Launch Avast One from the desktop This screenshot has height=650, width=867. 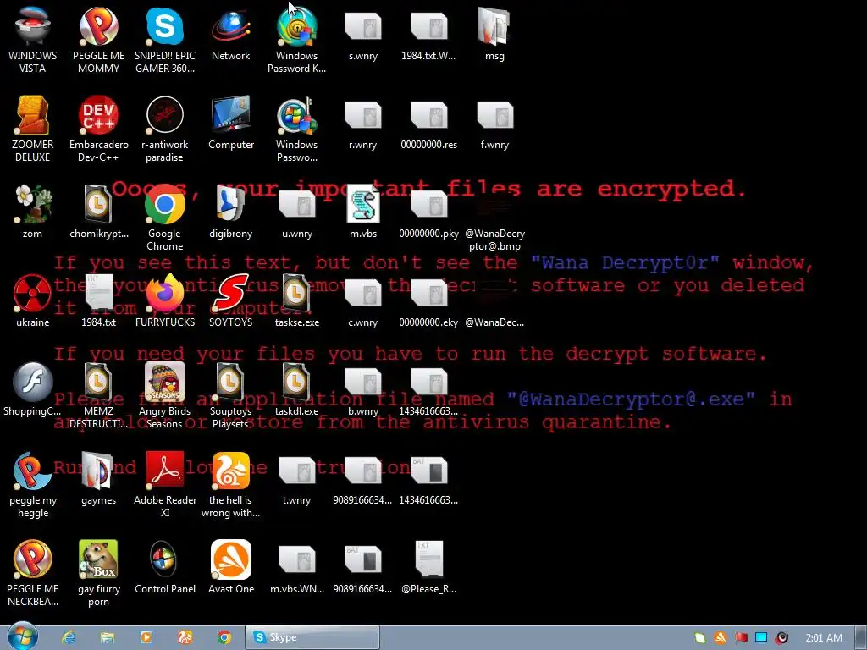pos(230,567)
